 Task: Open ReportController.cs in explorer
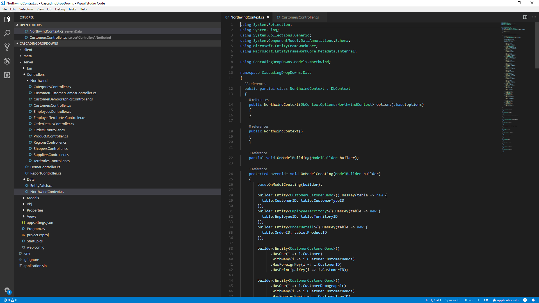click(x=46, y=173)
